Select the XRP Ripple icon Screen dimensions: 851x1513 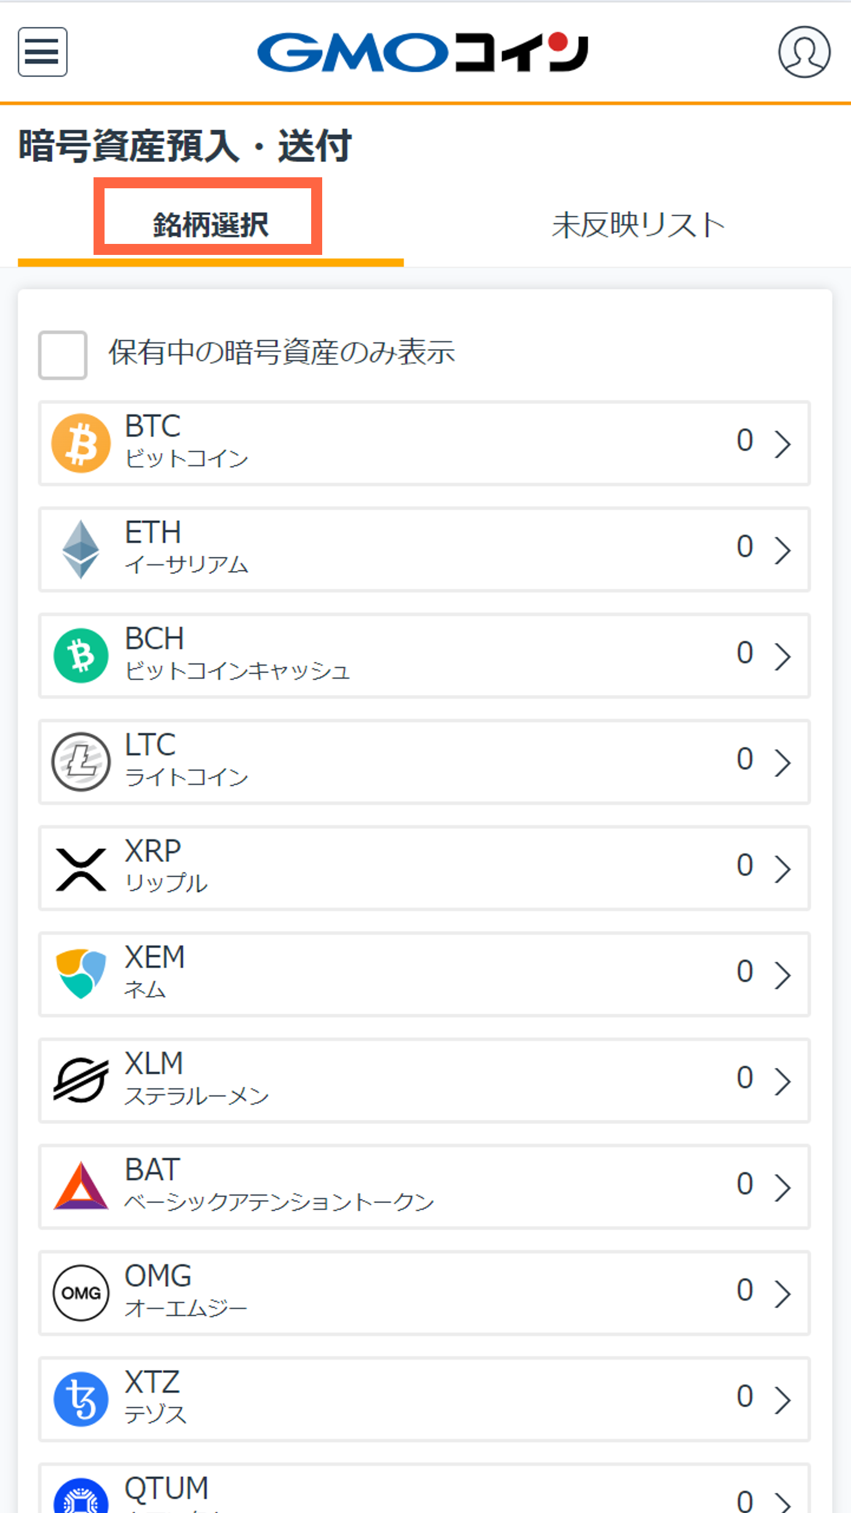coord(81,869)
